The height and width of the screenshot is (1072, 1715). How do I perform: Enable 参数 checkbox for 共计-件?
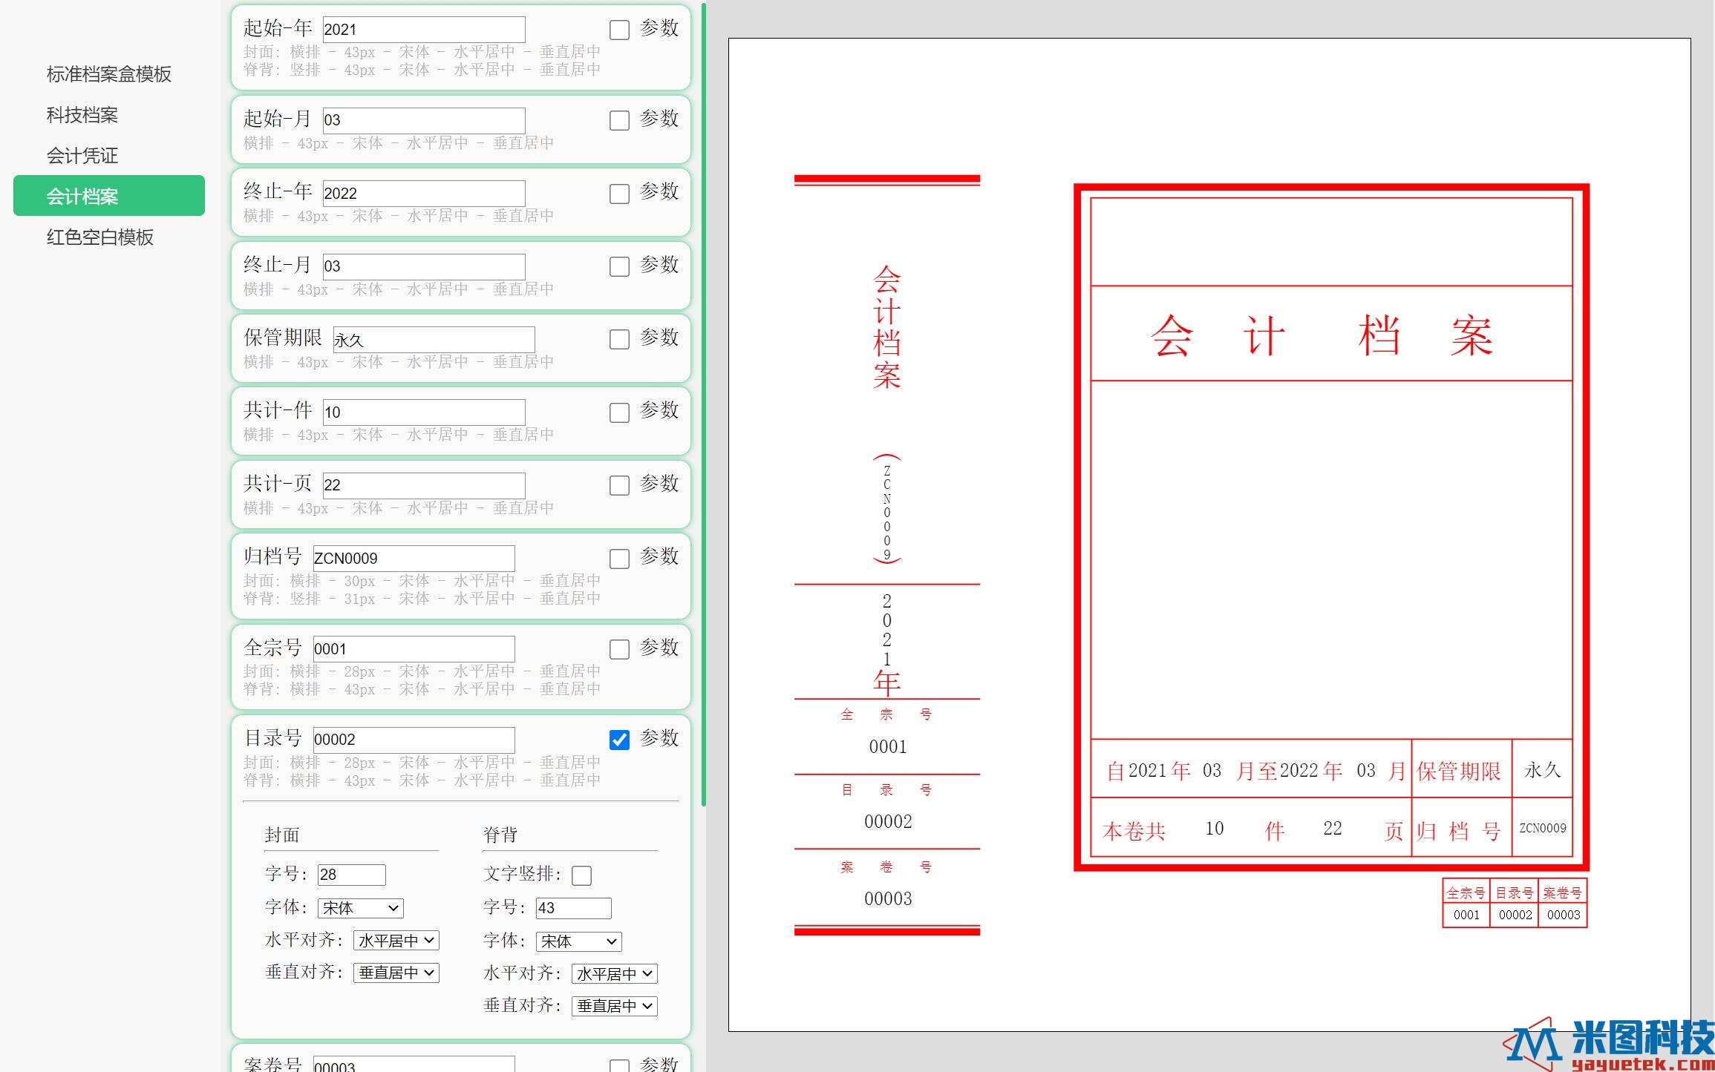[x=619, y=412]
